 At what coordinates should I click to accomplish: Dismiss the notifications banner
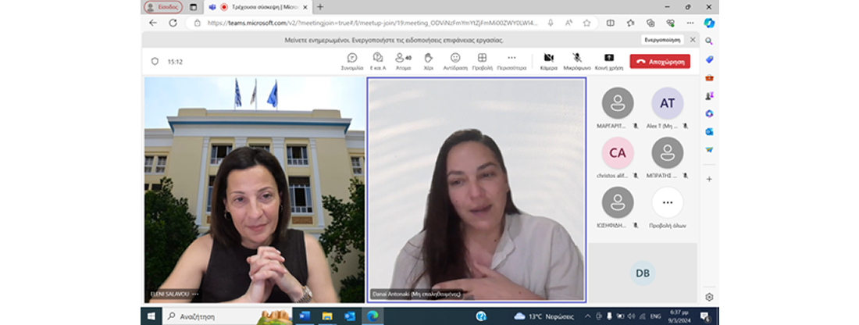point(693,40)
